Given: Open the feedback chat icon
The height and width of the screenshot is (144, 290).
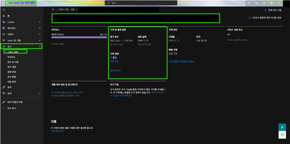Looking at the screenshot, I should 282,135.
